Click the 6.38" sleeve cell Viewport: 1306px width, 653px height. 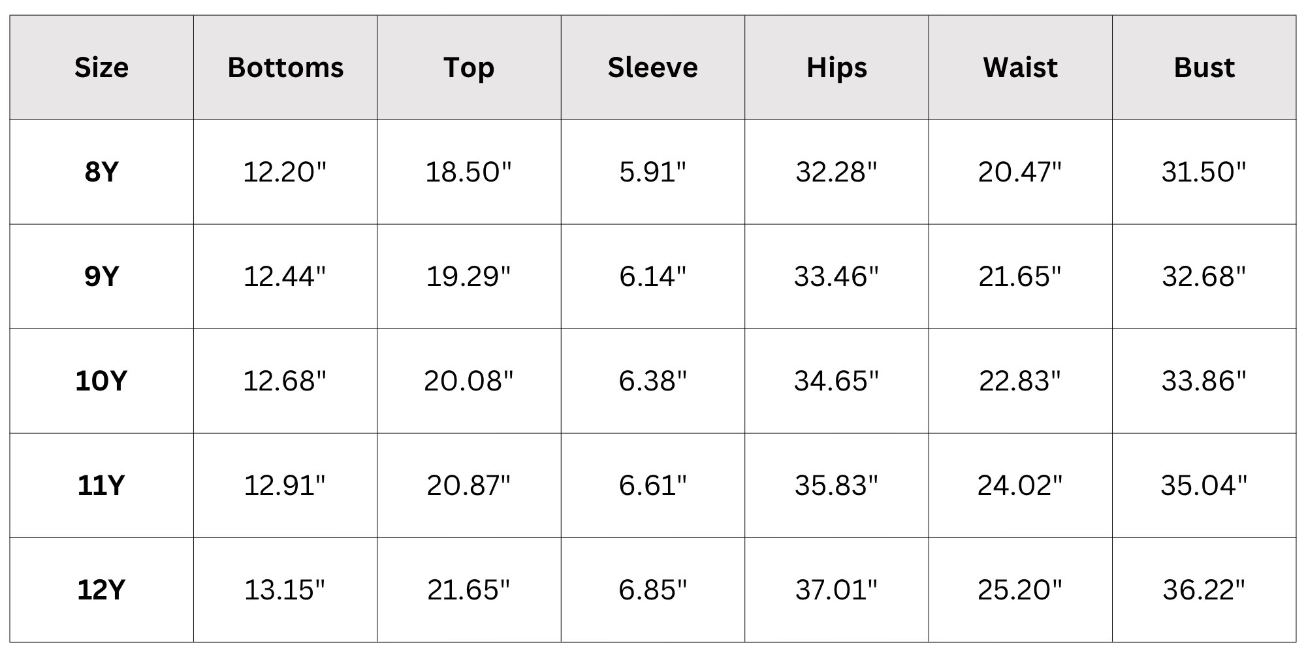pos(652,381)
